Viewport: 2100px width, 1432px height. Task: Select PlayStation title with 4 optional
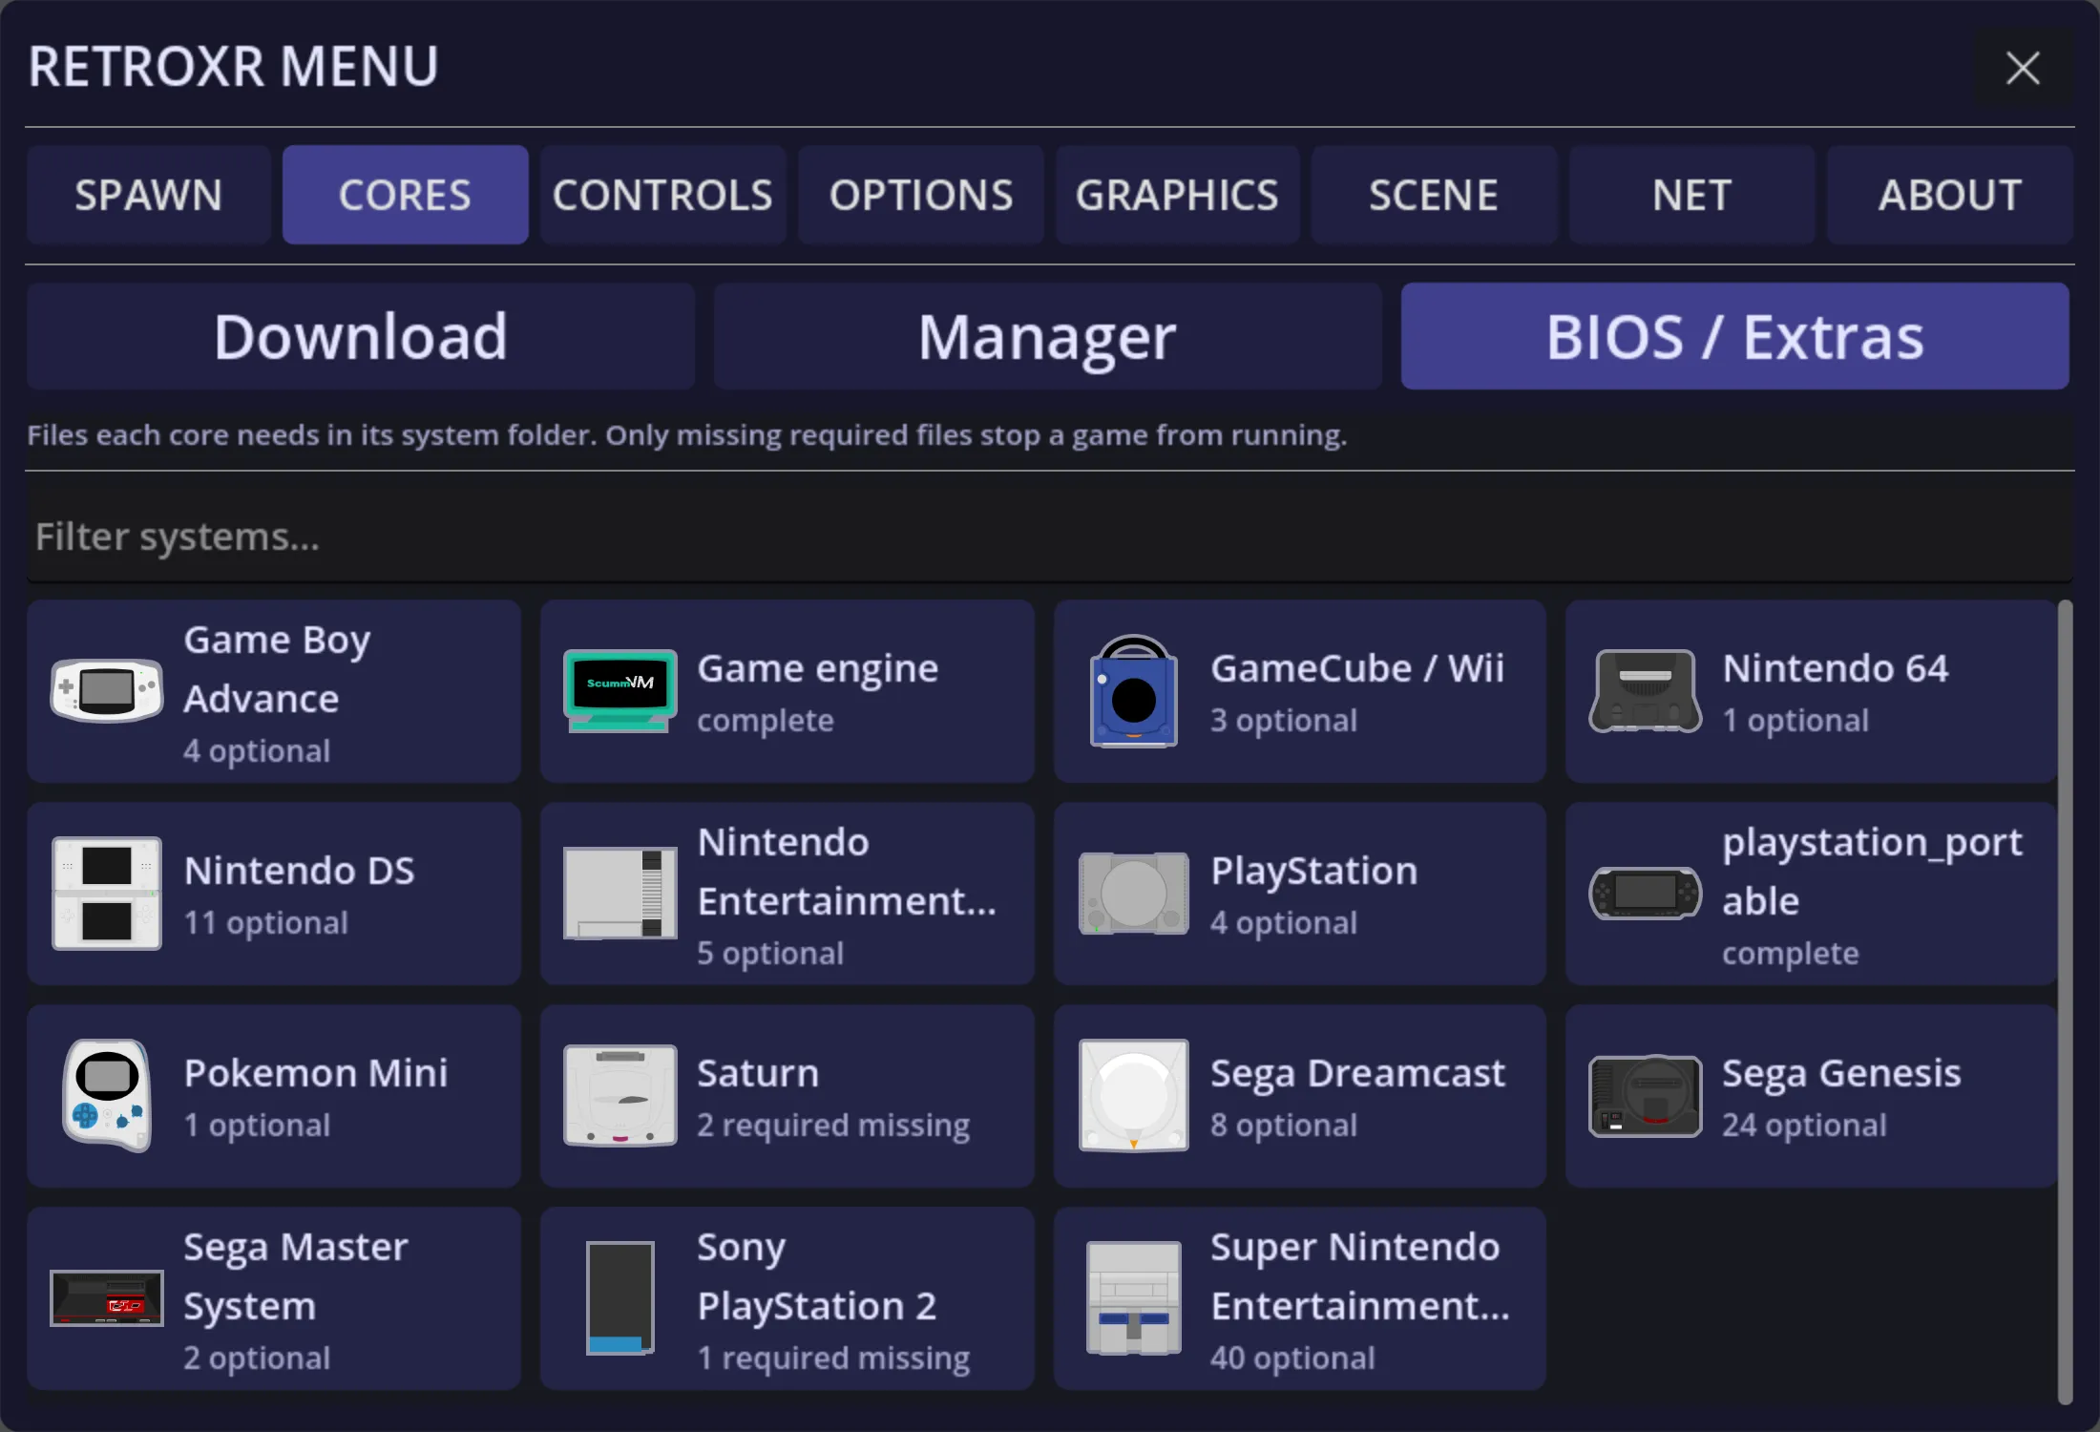pyautogui.click(x=1313, y=871)
